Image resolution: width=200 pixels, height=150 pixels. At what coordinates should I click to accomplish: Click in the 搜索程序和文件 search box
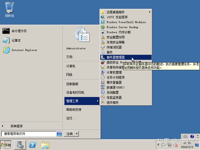[x=29, y=134]
